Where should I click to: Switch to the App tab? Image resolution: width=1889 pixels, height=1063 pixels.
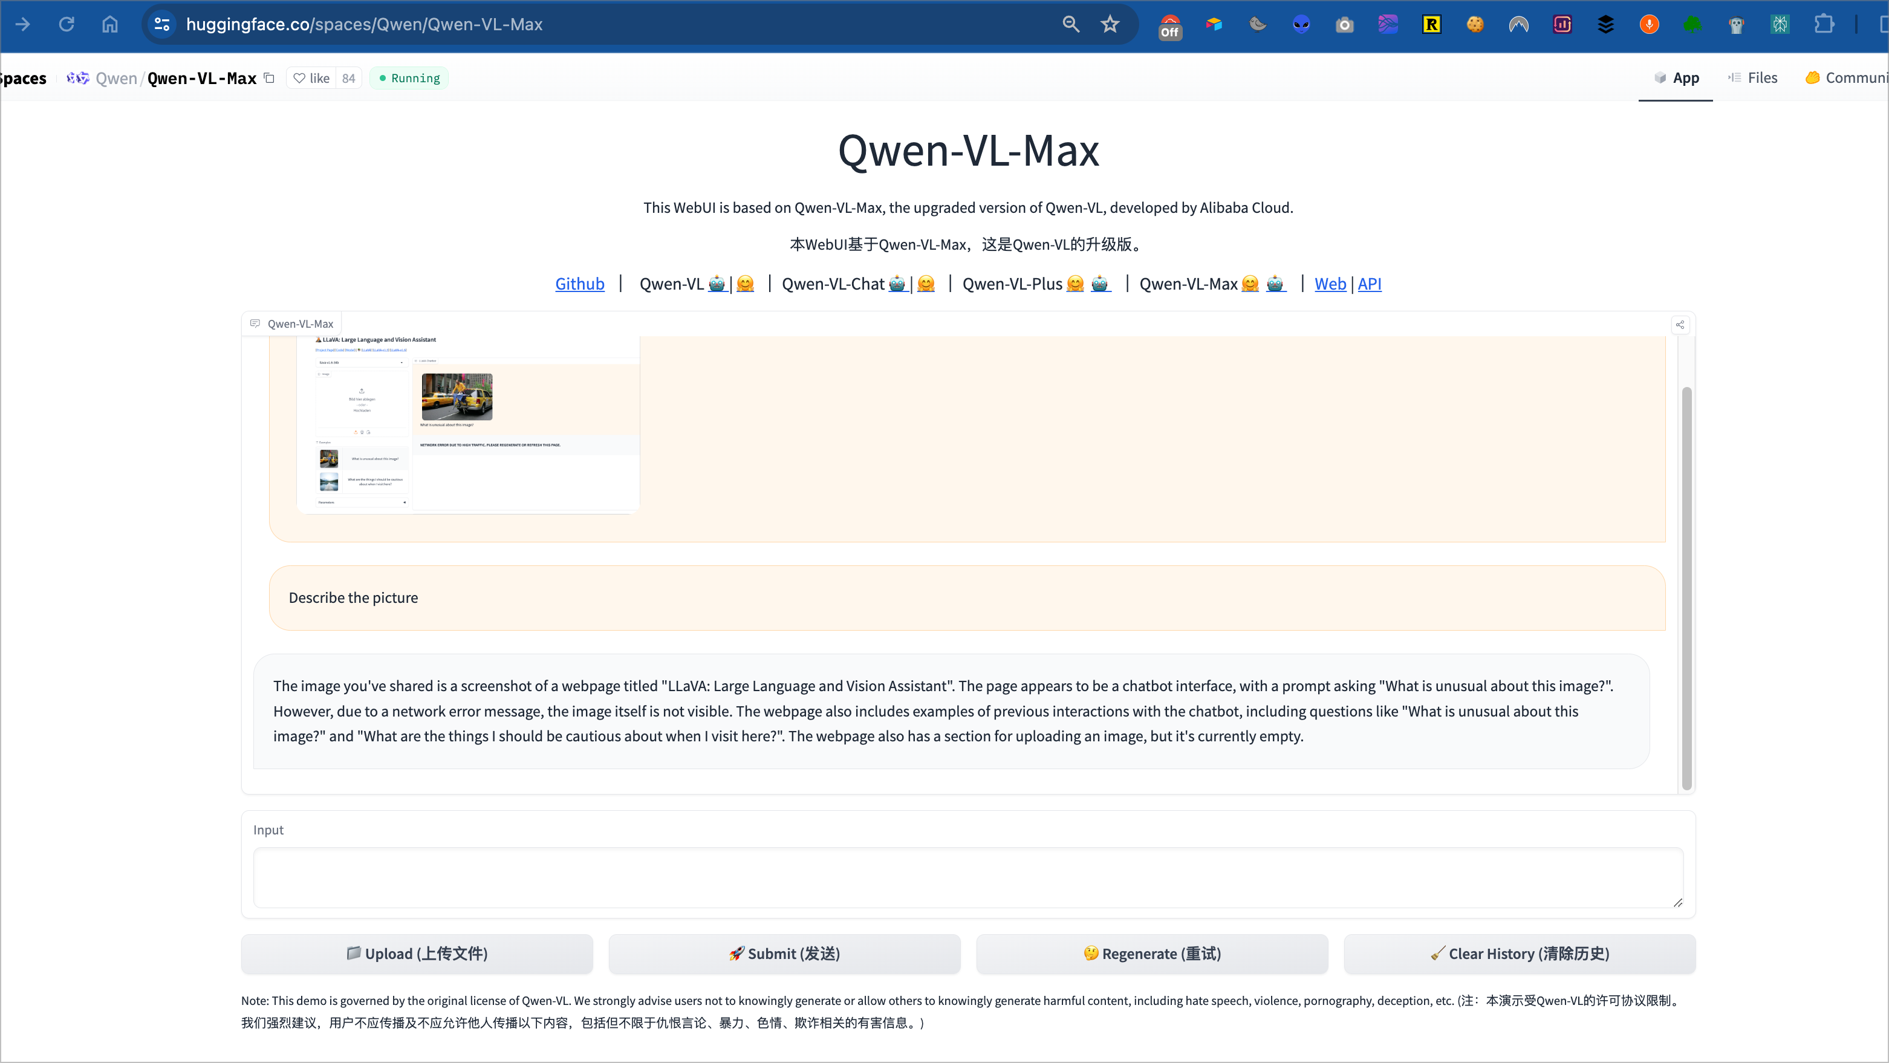coord(1676,78)
